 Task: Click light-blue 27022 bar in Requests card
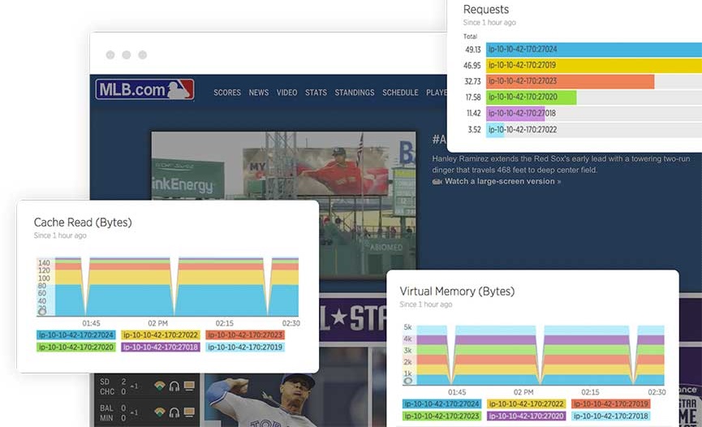pos(495,130)
